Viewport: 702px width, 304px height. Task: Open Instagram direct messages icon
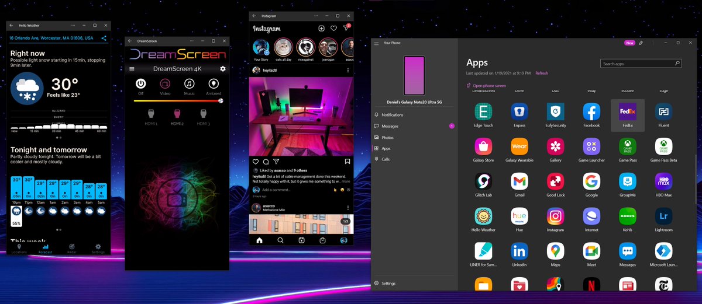point(346,28)
